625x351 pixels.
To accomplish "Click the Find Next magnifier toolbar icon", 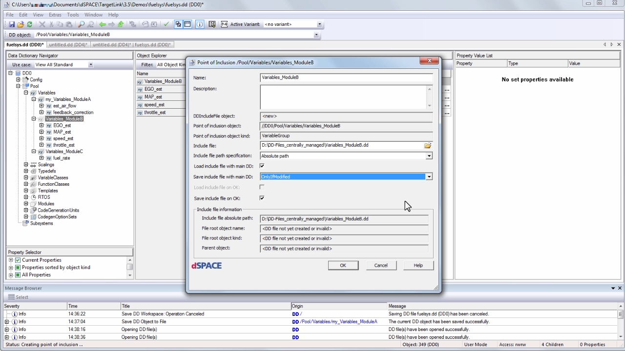I will (x=90, y=24).
